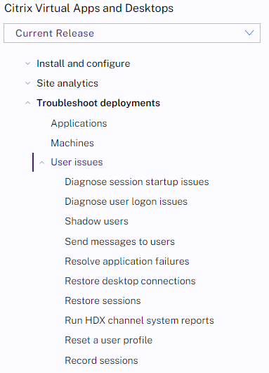Open the Install and configure page

[84, 64]
